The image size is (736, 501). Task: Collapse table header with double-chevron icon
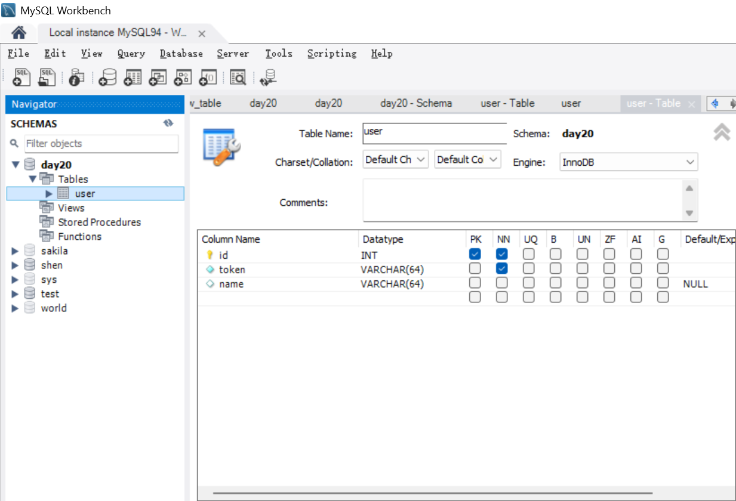tap(722, 132)
